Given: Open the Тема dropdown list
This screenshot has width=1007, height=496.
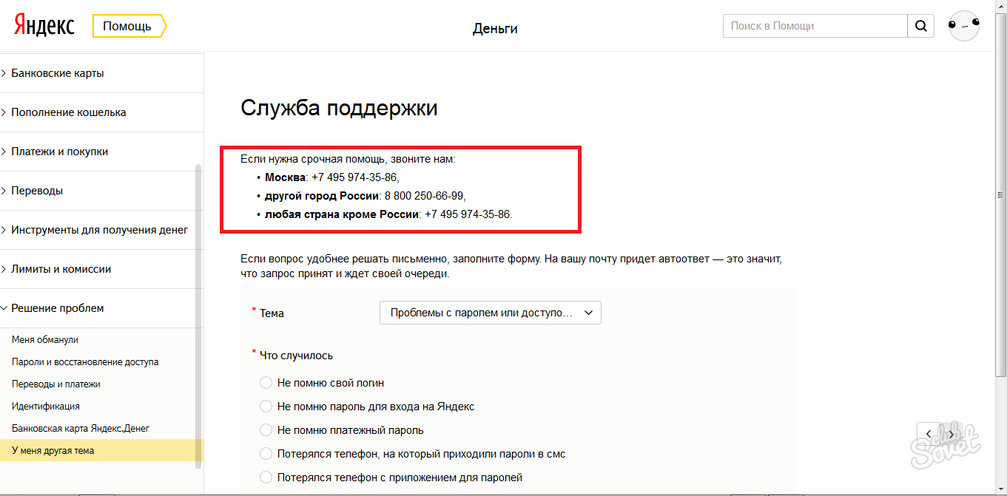Looking at the screenshot, I should (491, 313).
